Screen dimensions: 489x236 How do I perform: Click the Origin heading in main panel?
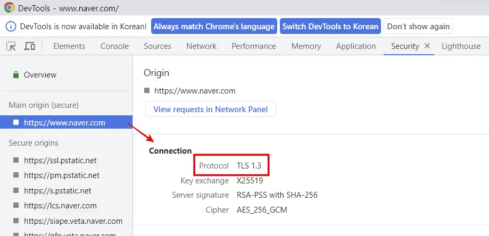[156, 73]
